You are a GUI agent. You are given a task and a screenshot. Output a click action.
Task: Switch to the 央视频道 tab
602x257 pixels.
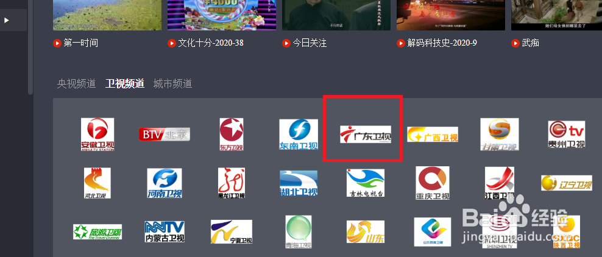pos(76,83)
